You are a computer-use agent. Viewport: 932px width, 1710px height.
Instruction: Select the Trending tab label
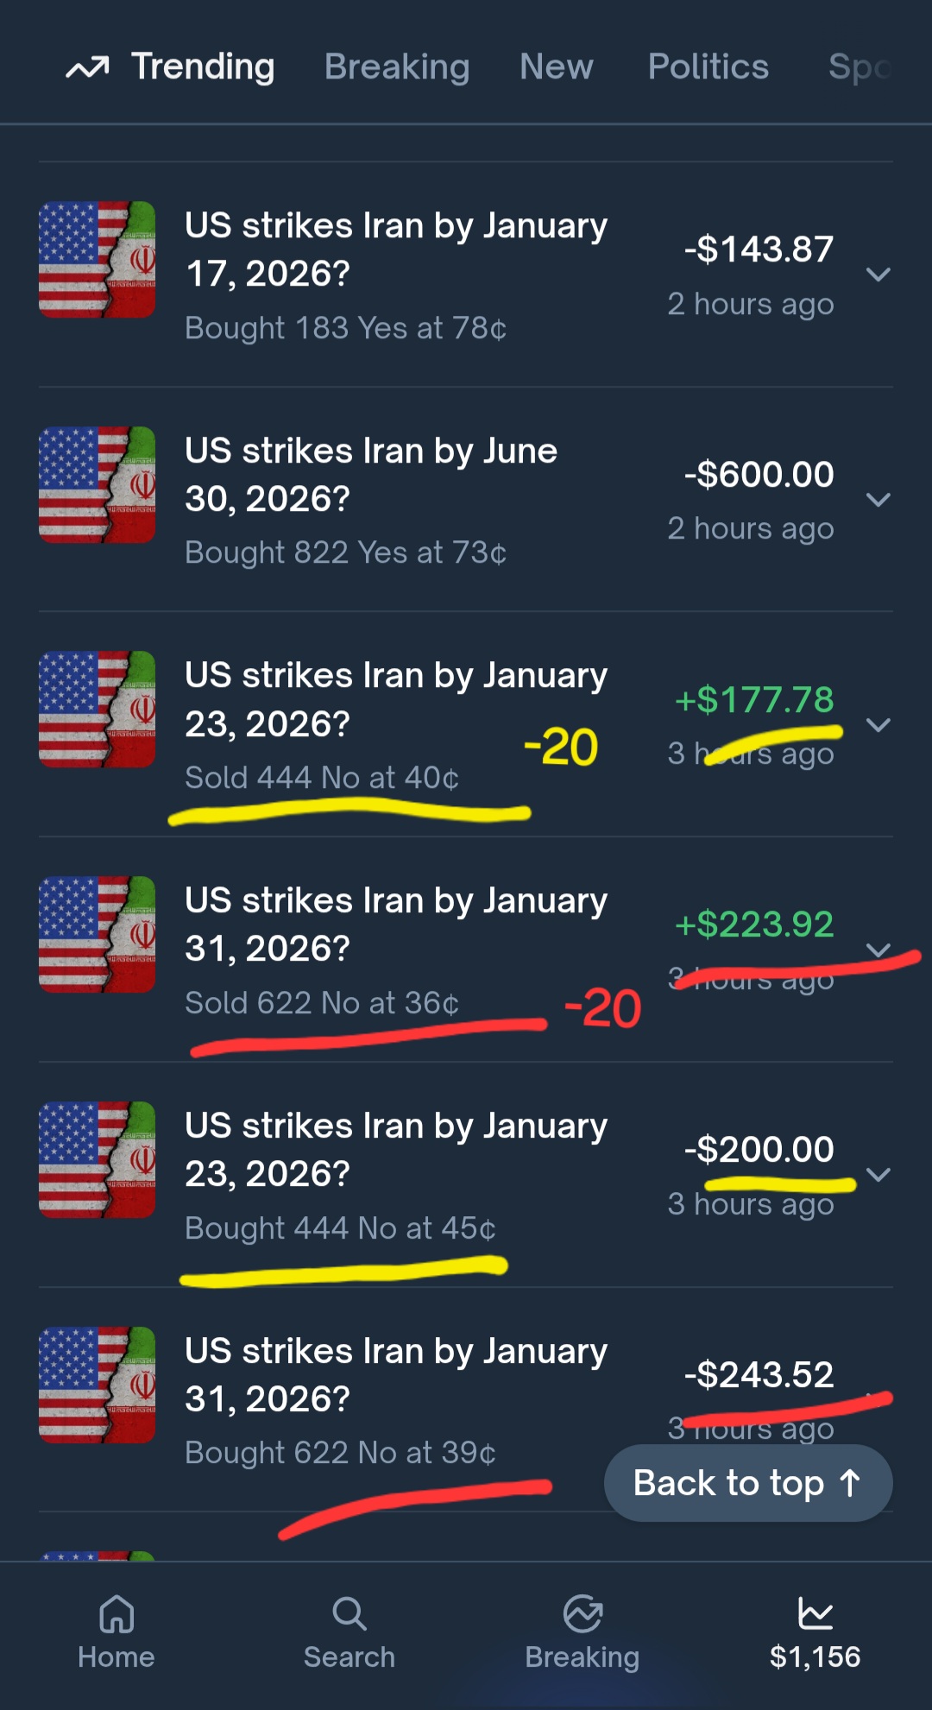point(203,67)
